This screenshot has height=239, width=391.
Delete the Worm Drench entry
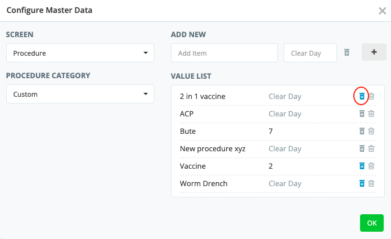coord(371,184)
